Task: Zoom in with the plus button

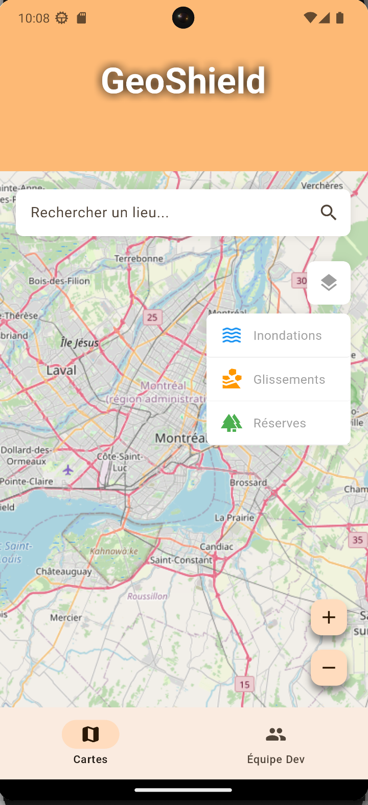Action: pyautogui.click(x=329, y=617)
